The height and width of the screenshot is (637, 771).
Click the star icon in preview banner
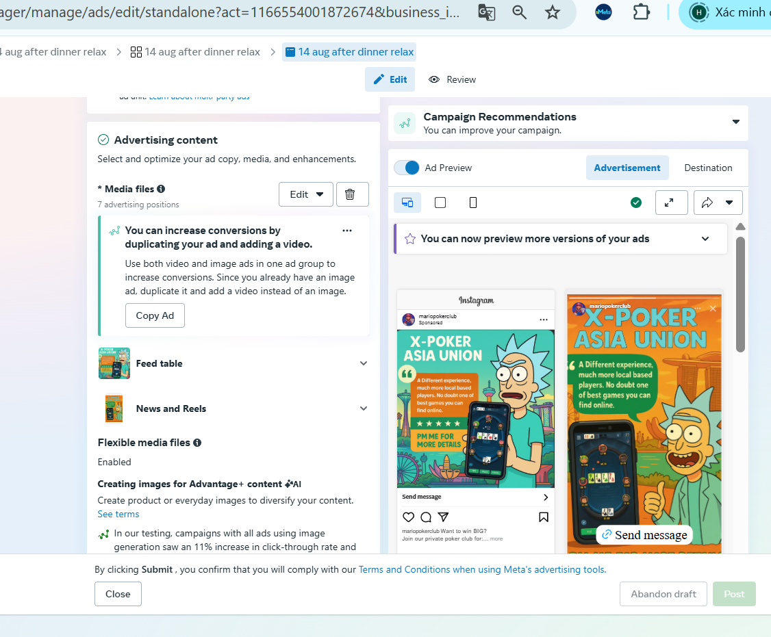click(x=409, y=239)
